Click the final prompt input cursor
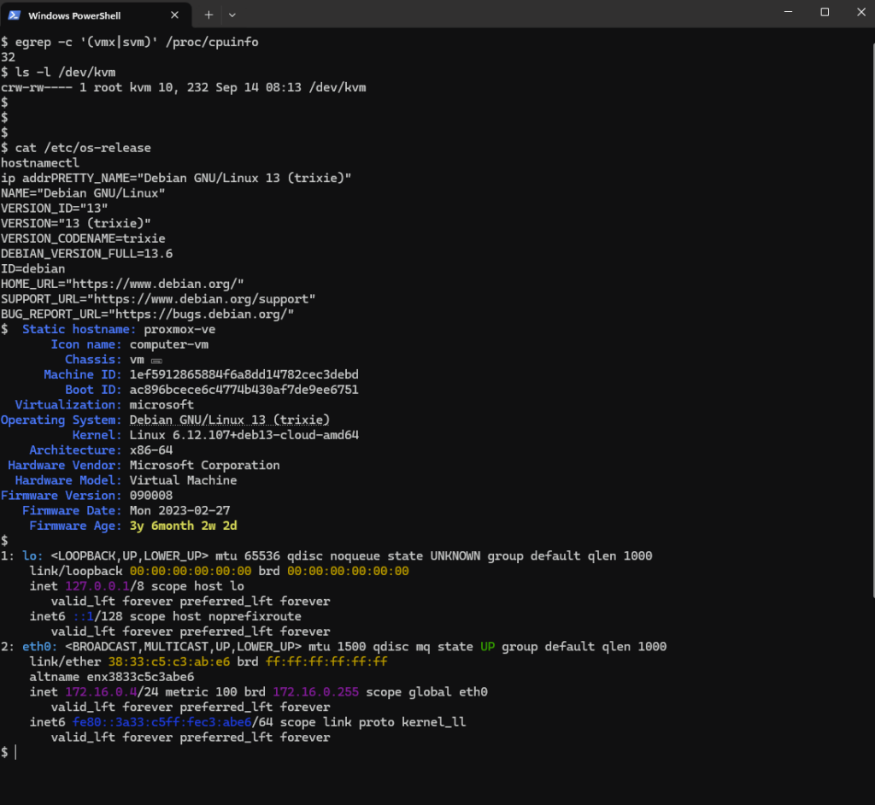This screenshot has height=805, width=875. [x=15, y=753]
